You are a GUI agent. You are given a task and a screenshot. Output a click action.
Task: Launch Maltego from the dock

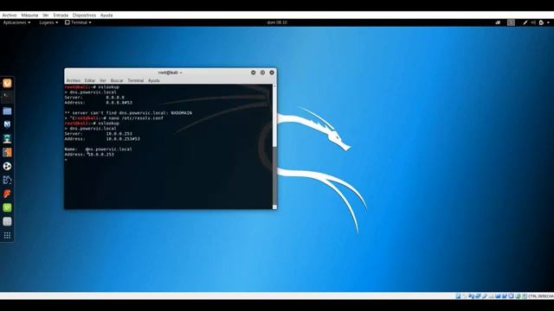pyautogui.click(x=7, y=181)
